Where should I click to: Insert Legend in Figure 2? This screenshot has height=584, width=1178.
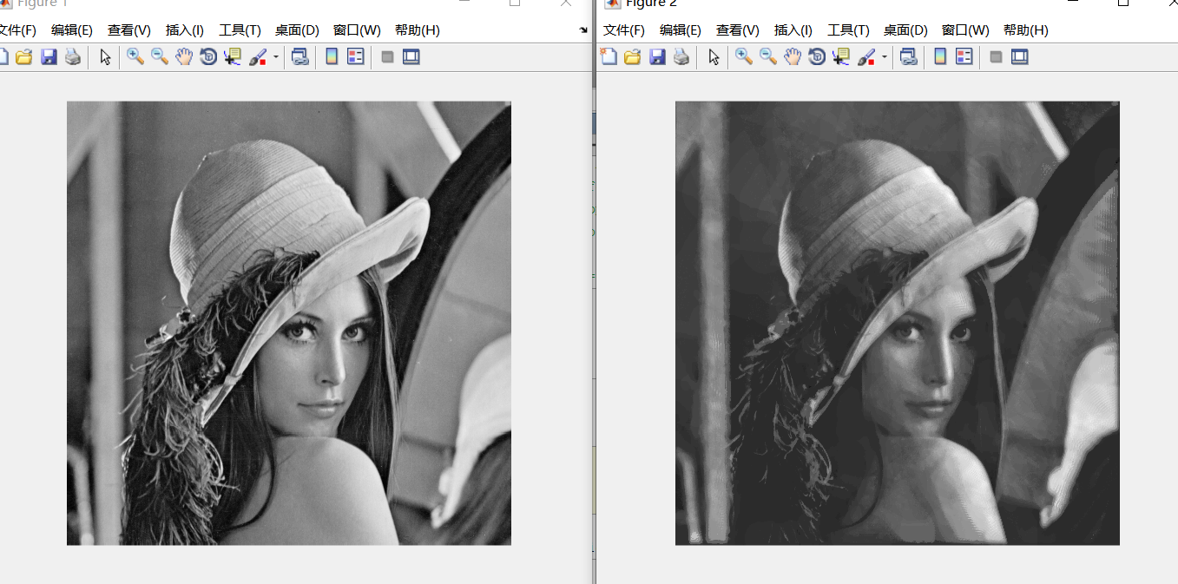964,57
